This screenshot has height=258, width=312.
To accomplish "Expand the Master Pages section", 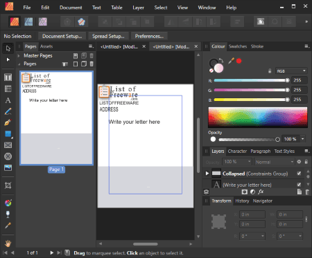I will (x=19, y=55).
